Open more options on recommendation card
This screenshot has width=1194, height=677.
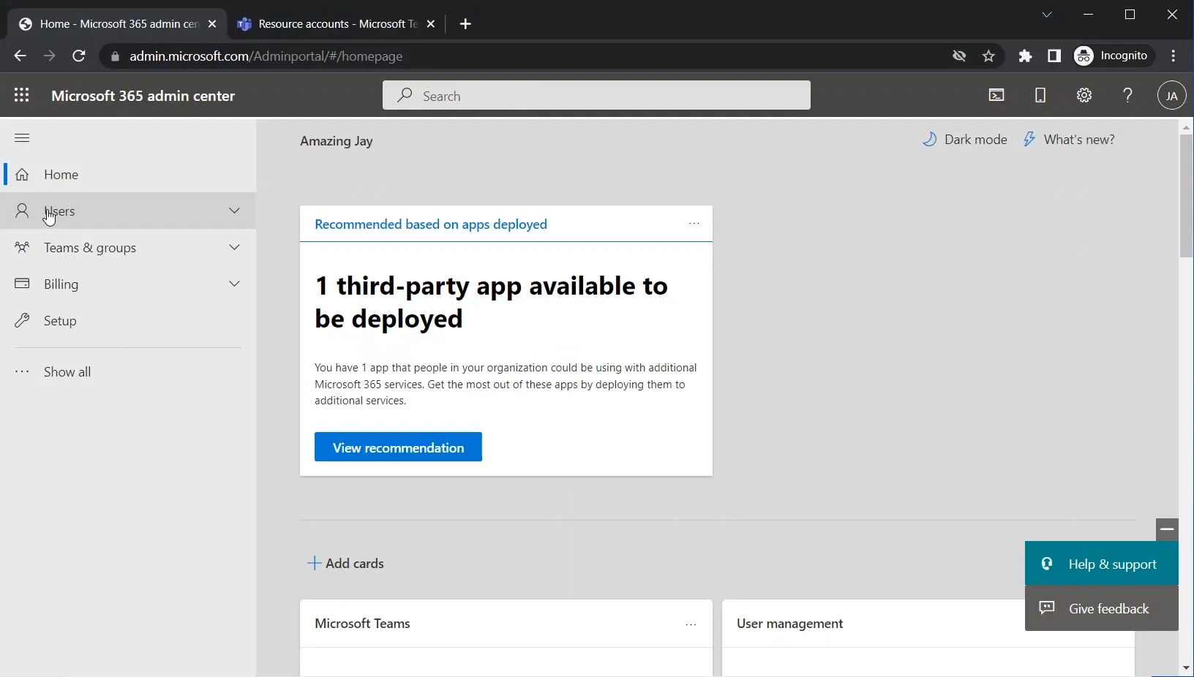coord(694,224)
